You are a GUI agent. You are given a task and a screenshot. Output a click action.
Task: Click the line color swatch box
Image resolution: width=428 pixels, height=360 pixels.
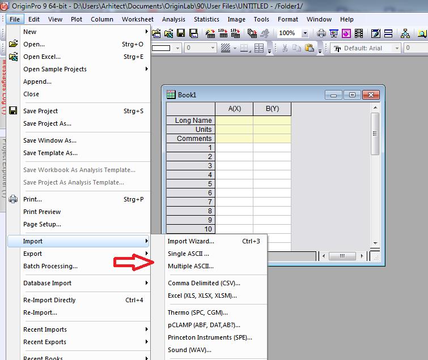click(162, 48)
